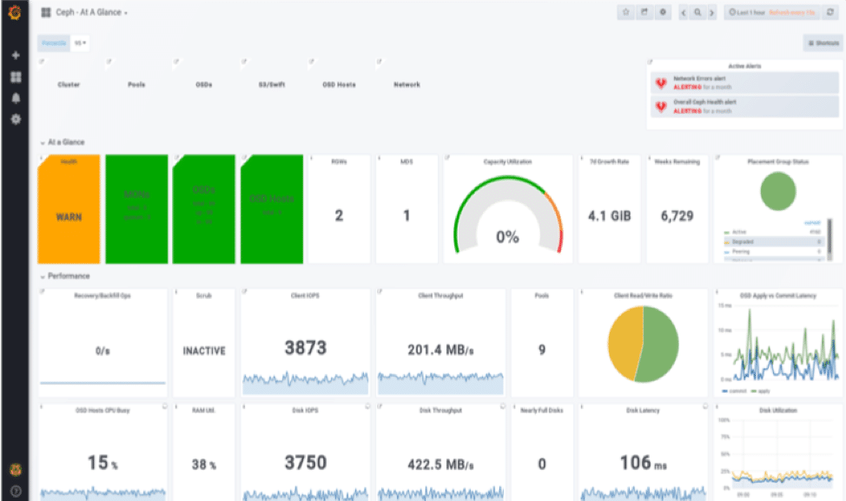Open the Percentile 95 value dropdown
Viewport: 846px width, 501px height.
click(x=81, y=43)
